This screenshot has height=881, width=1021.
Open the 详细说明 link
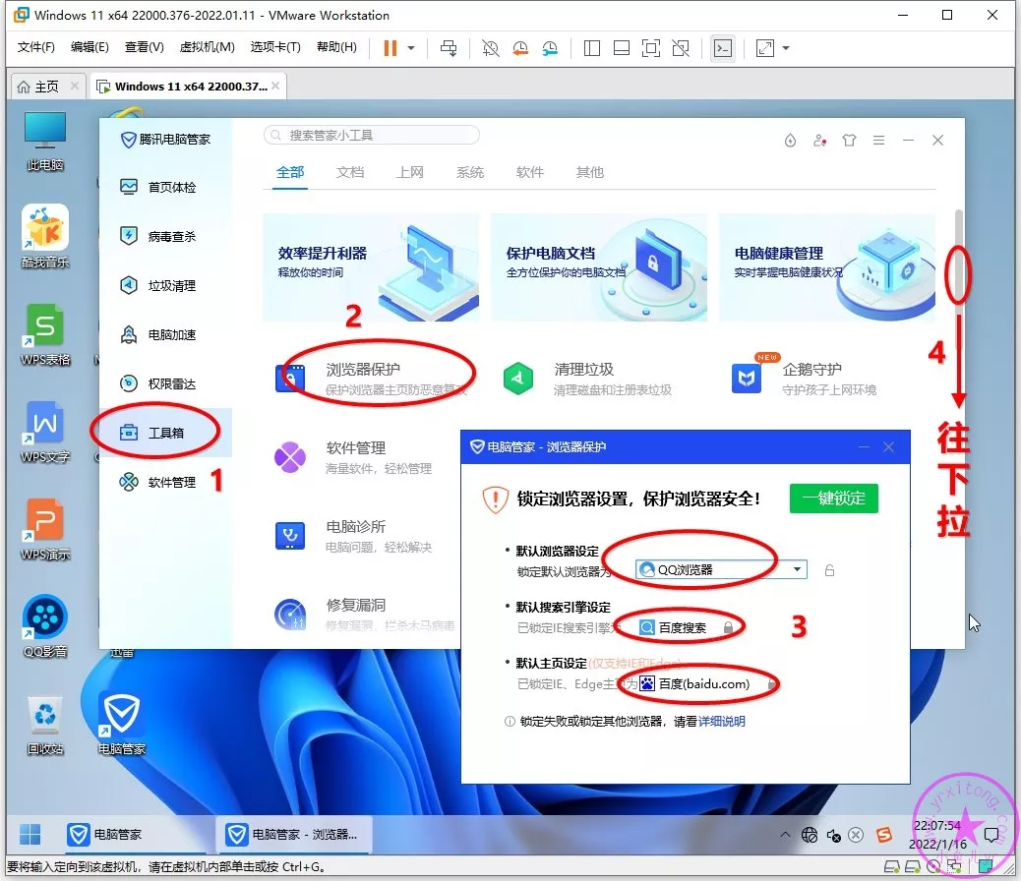(x=721, y=721)
